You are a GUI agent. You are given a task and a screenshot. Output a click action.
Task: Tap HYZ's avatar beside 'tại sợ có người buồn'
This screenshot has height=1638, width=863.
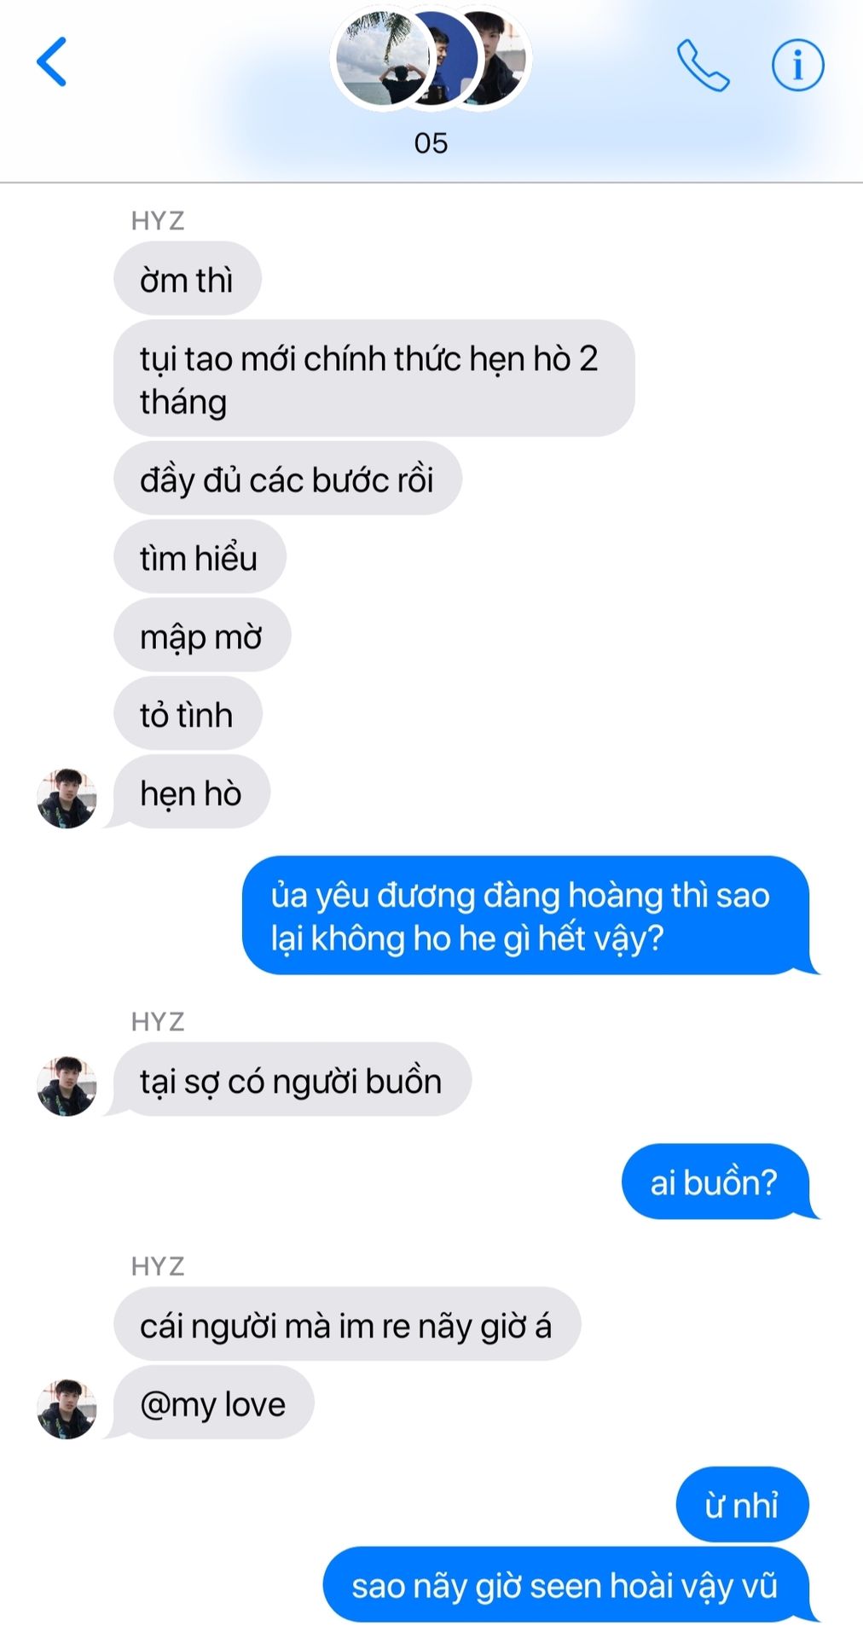(67, 1085)
